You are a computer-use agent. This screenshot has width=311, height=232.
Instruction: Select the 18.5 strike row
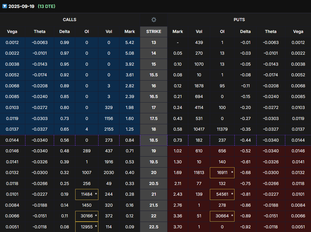(x=154, y=140)
